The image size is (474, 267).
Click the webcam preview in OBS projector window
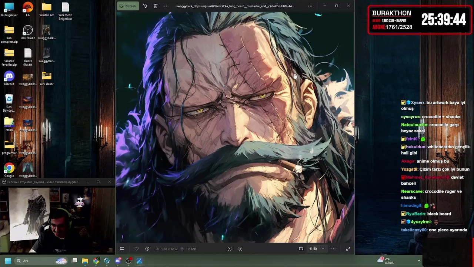click(x=57, y=220)
